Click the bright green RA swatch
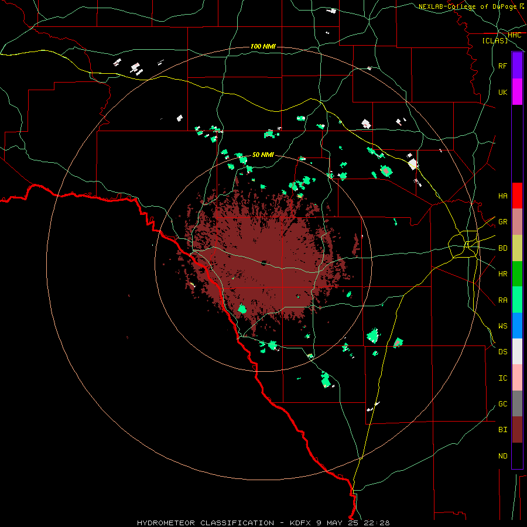The image size is (527, 527). pyautogui.click(x=517, y=300)
